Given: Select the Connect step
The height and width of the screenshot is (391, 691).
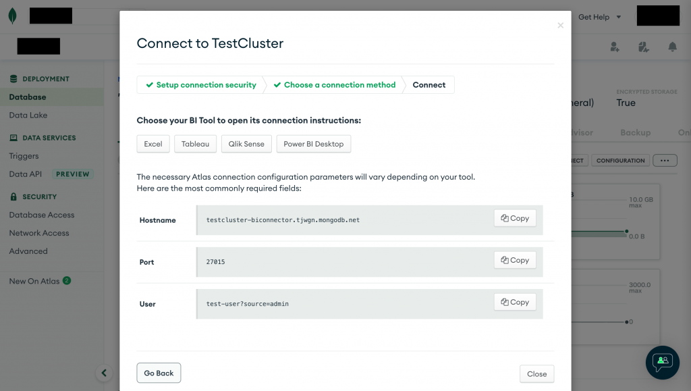Looking at the screenshot, I should [x=429, y=84].
